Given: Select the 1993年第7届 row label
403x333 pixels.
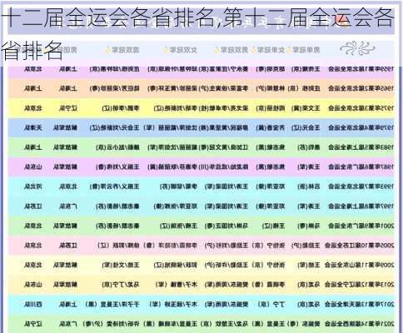Looking at the screenshot, I should [361, 186].
